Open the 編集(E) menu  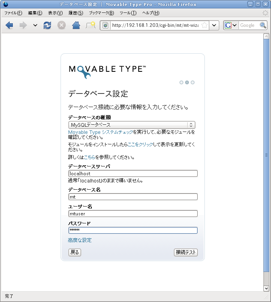[x=35, y=13]
